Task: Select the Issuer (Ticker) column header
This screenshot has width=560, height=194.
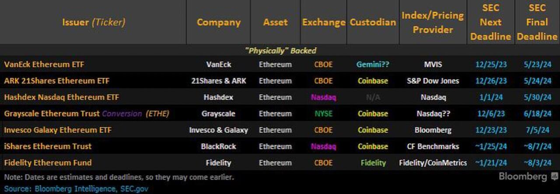Action: (93, 22)
